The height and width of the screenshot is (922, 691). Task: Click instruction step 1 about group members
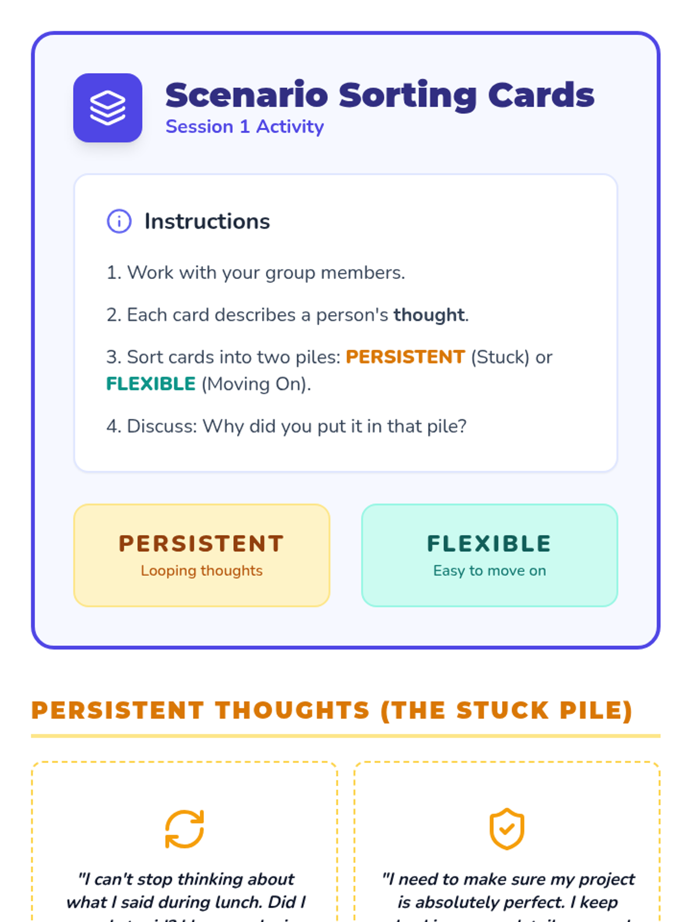pyautogui.click(x=256, y=273)
